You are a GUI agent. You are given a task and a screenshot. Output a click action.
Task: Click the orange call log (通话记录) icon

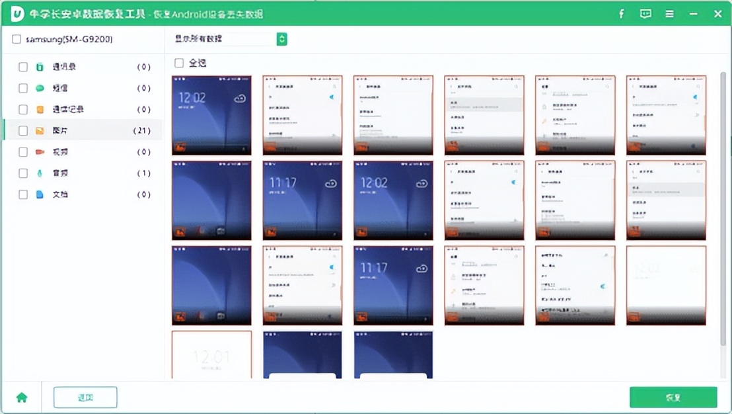click(40, 110)
